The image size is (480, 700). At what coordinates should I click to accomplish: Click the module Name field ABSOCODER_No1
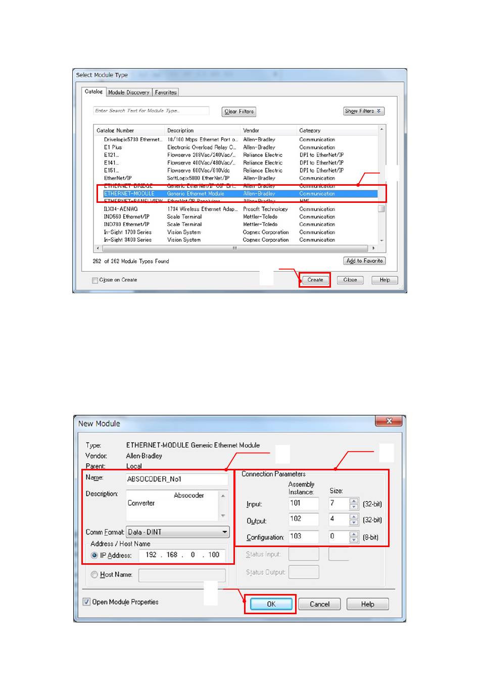[177, 479]
